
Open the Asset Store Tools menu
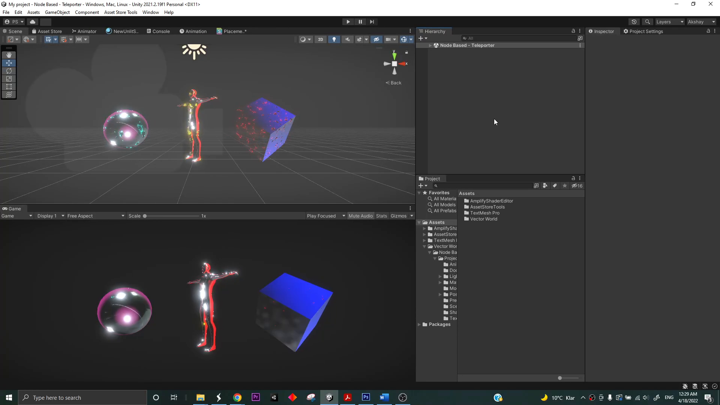click(121, 12)
